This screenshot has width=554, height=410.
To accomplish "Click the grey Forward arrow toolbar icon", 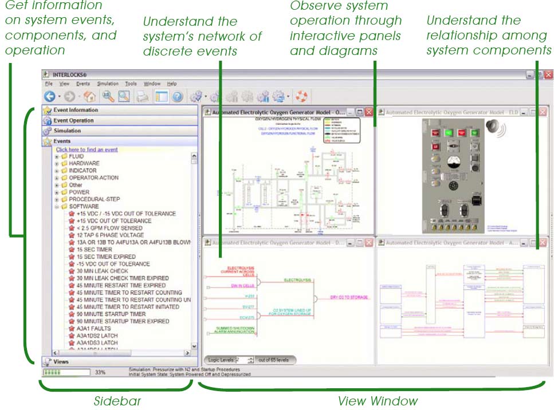I will coord(70,96).
